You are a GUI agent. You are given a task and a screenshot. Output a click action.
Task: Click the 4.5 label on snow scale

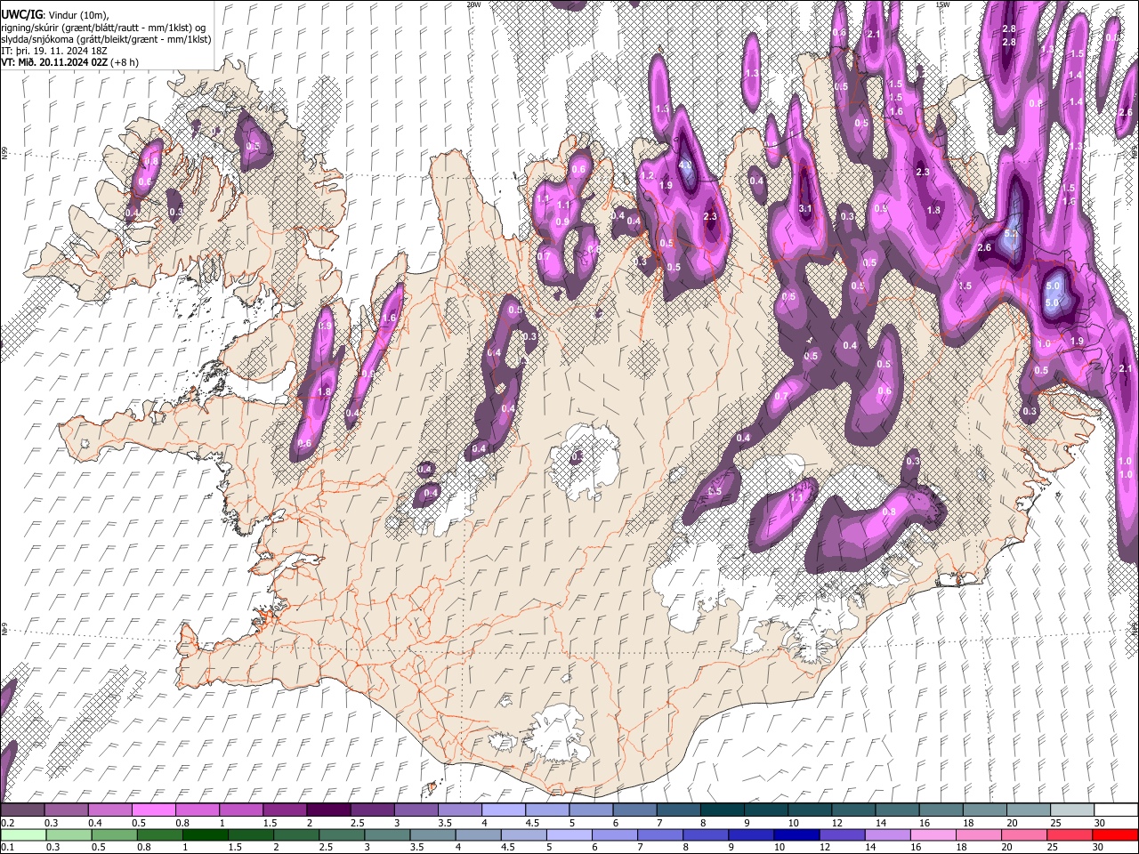[x=532, y=823]
